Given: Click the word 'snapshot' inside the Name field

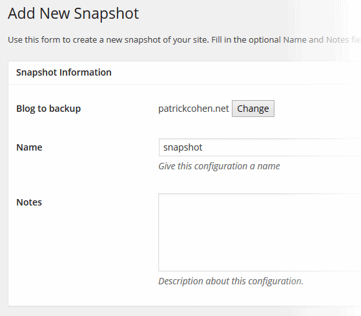Looking at the screenshot, I should tap(183, 147).
